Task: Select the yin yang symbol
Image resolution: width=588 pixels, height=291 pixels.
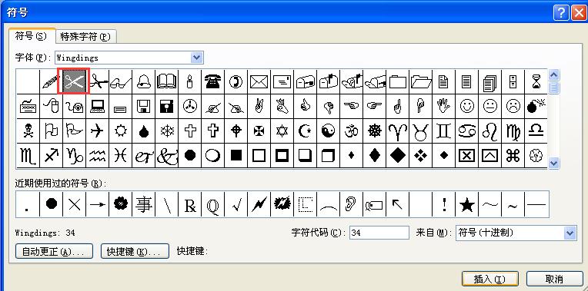Action: click(x=328, y=131)
